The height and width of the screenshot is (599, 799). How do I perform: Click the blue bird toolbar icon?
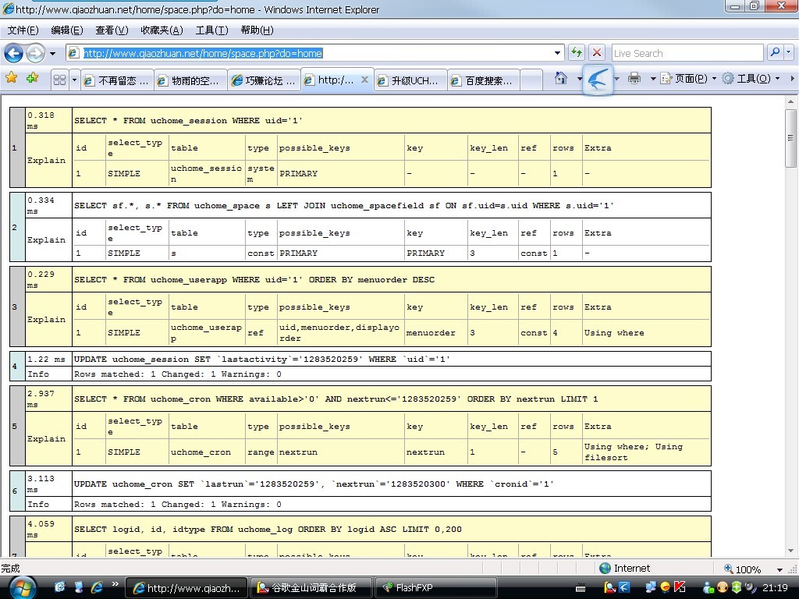point(598,80)
